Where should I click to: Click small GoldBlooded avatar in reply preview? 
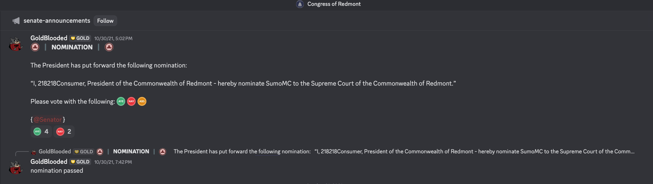pyautogui.click(x=34, y=151)
